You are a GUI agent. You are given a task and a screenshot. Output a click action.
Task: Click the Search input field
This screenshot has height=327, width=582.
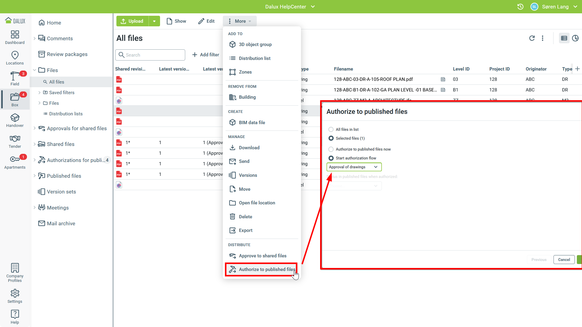coord(153,55)
